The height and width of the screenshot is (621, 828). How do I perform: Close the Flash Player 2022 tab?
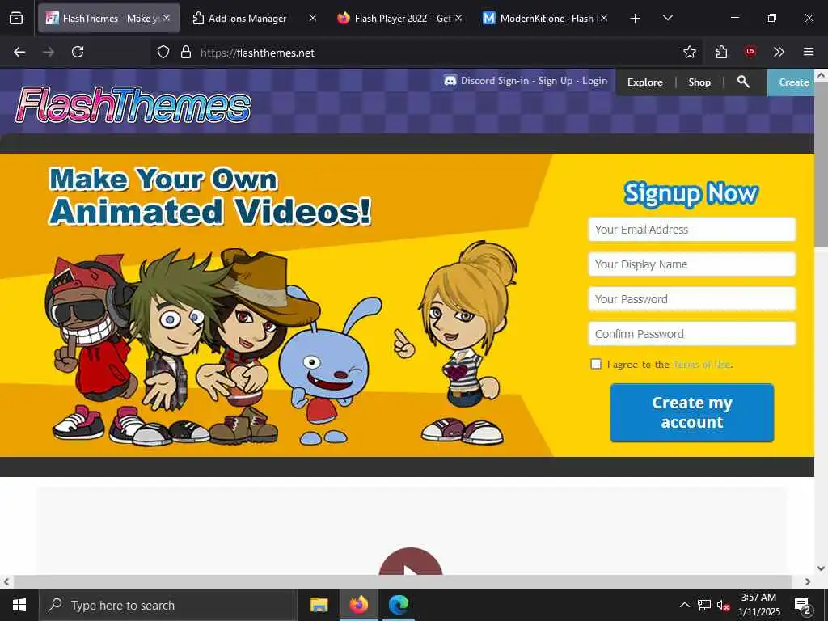click(x=458, y=18)
